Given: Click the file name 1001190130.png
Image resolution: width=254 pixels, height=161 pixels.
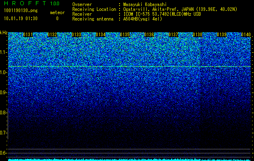Looking at the screenshot, I should 21,11.
